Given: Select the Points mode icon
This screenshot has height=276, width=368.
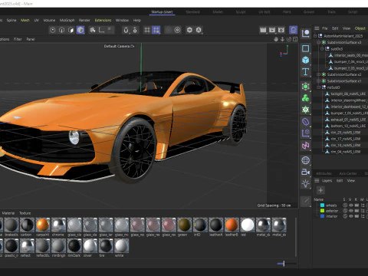Looking at the screenshot, I should 53,30.
